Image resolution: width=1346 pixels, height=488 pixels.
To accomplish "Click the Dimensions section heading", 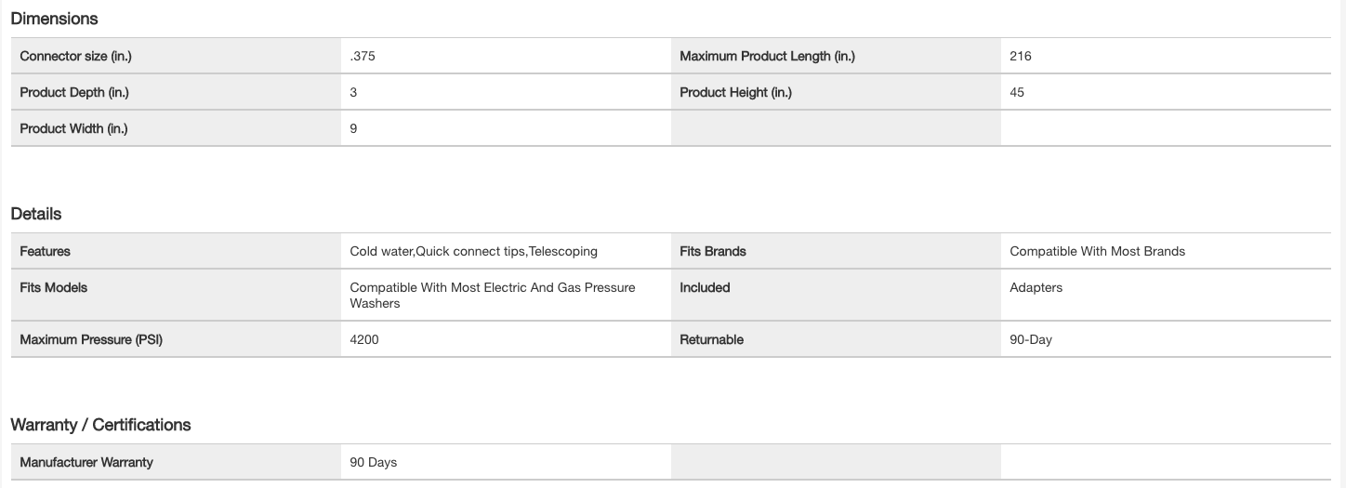I will click(x=54, y=19).
